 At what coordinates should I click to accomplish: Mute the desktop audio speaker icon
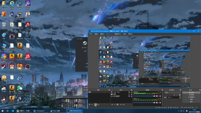[x=157, y=96]
